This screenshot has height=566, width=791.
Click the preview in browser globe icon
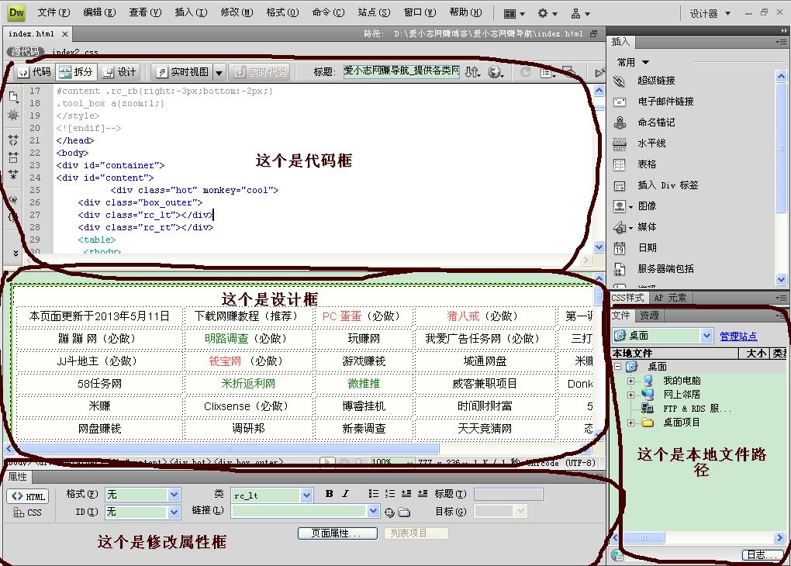(x=496, y=72)
